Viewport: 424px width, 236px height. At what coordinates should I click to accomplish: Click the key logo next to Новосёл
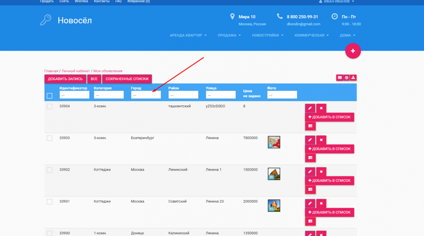click(45, 20)
